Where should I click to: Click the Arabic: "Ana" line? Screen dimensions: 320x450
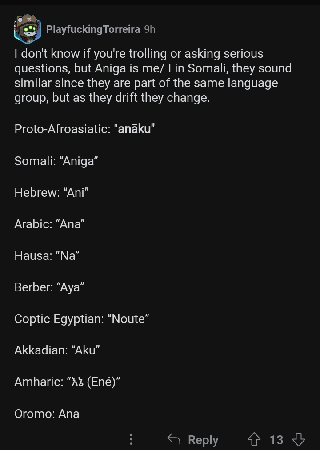tap(49, 224)
